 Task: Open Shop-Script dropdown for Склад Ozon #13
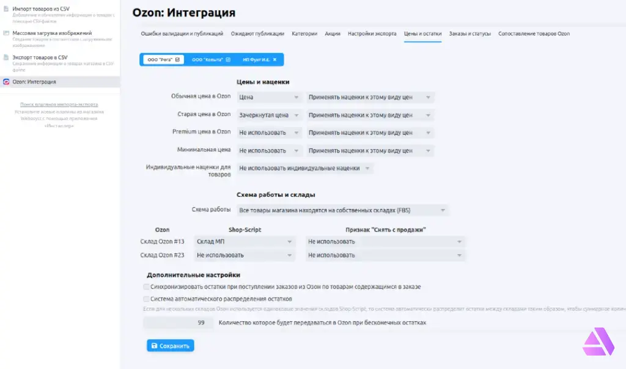[244, 242]
